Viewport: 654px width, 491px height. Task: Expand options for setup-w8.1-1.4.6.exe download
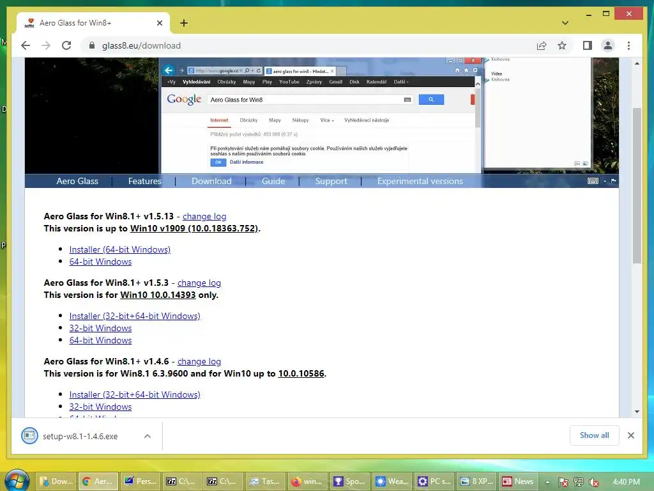click(x=148, y=436)
